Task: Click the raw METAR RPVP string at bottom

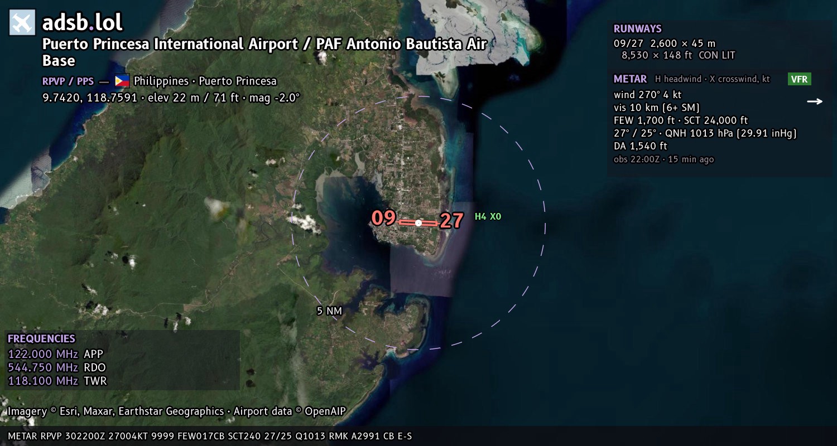Action: coord(210,436)
